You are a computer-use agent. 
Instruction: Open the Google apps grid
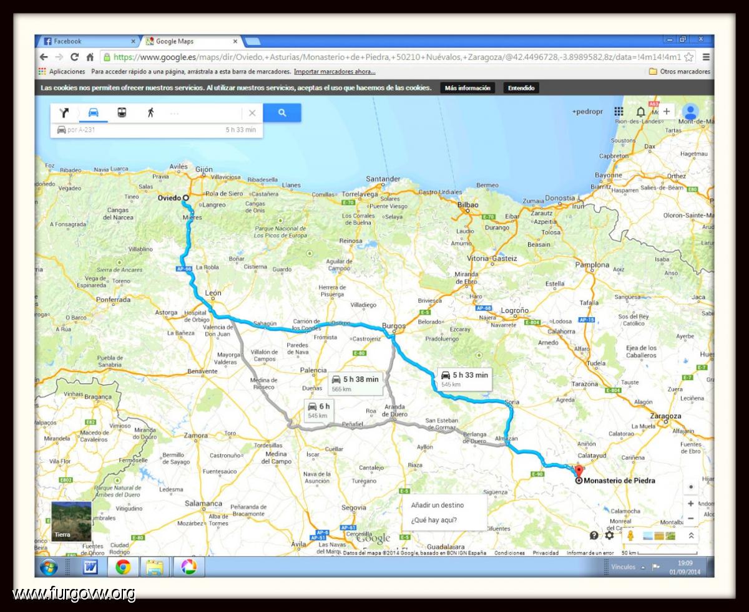point(619,112)
